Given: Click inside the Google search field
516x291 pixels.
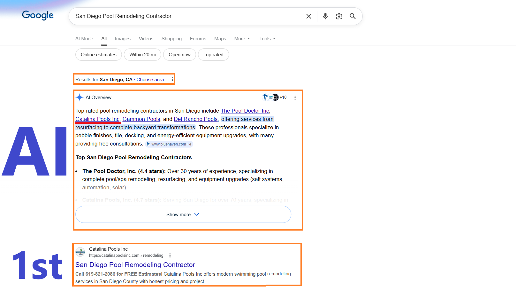Looking at the screenshot, I should 185,16.
